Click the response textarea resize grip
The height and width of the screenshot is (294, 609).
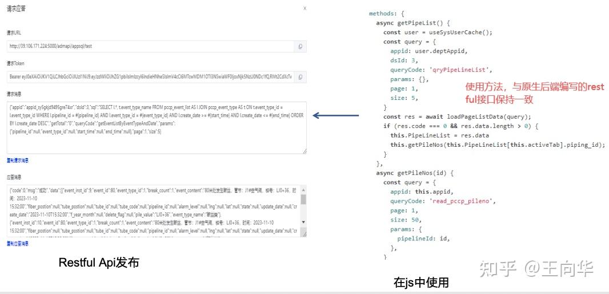(x=304, y=234)
